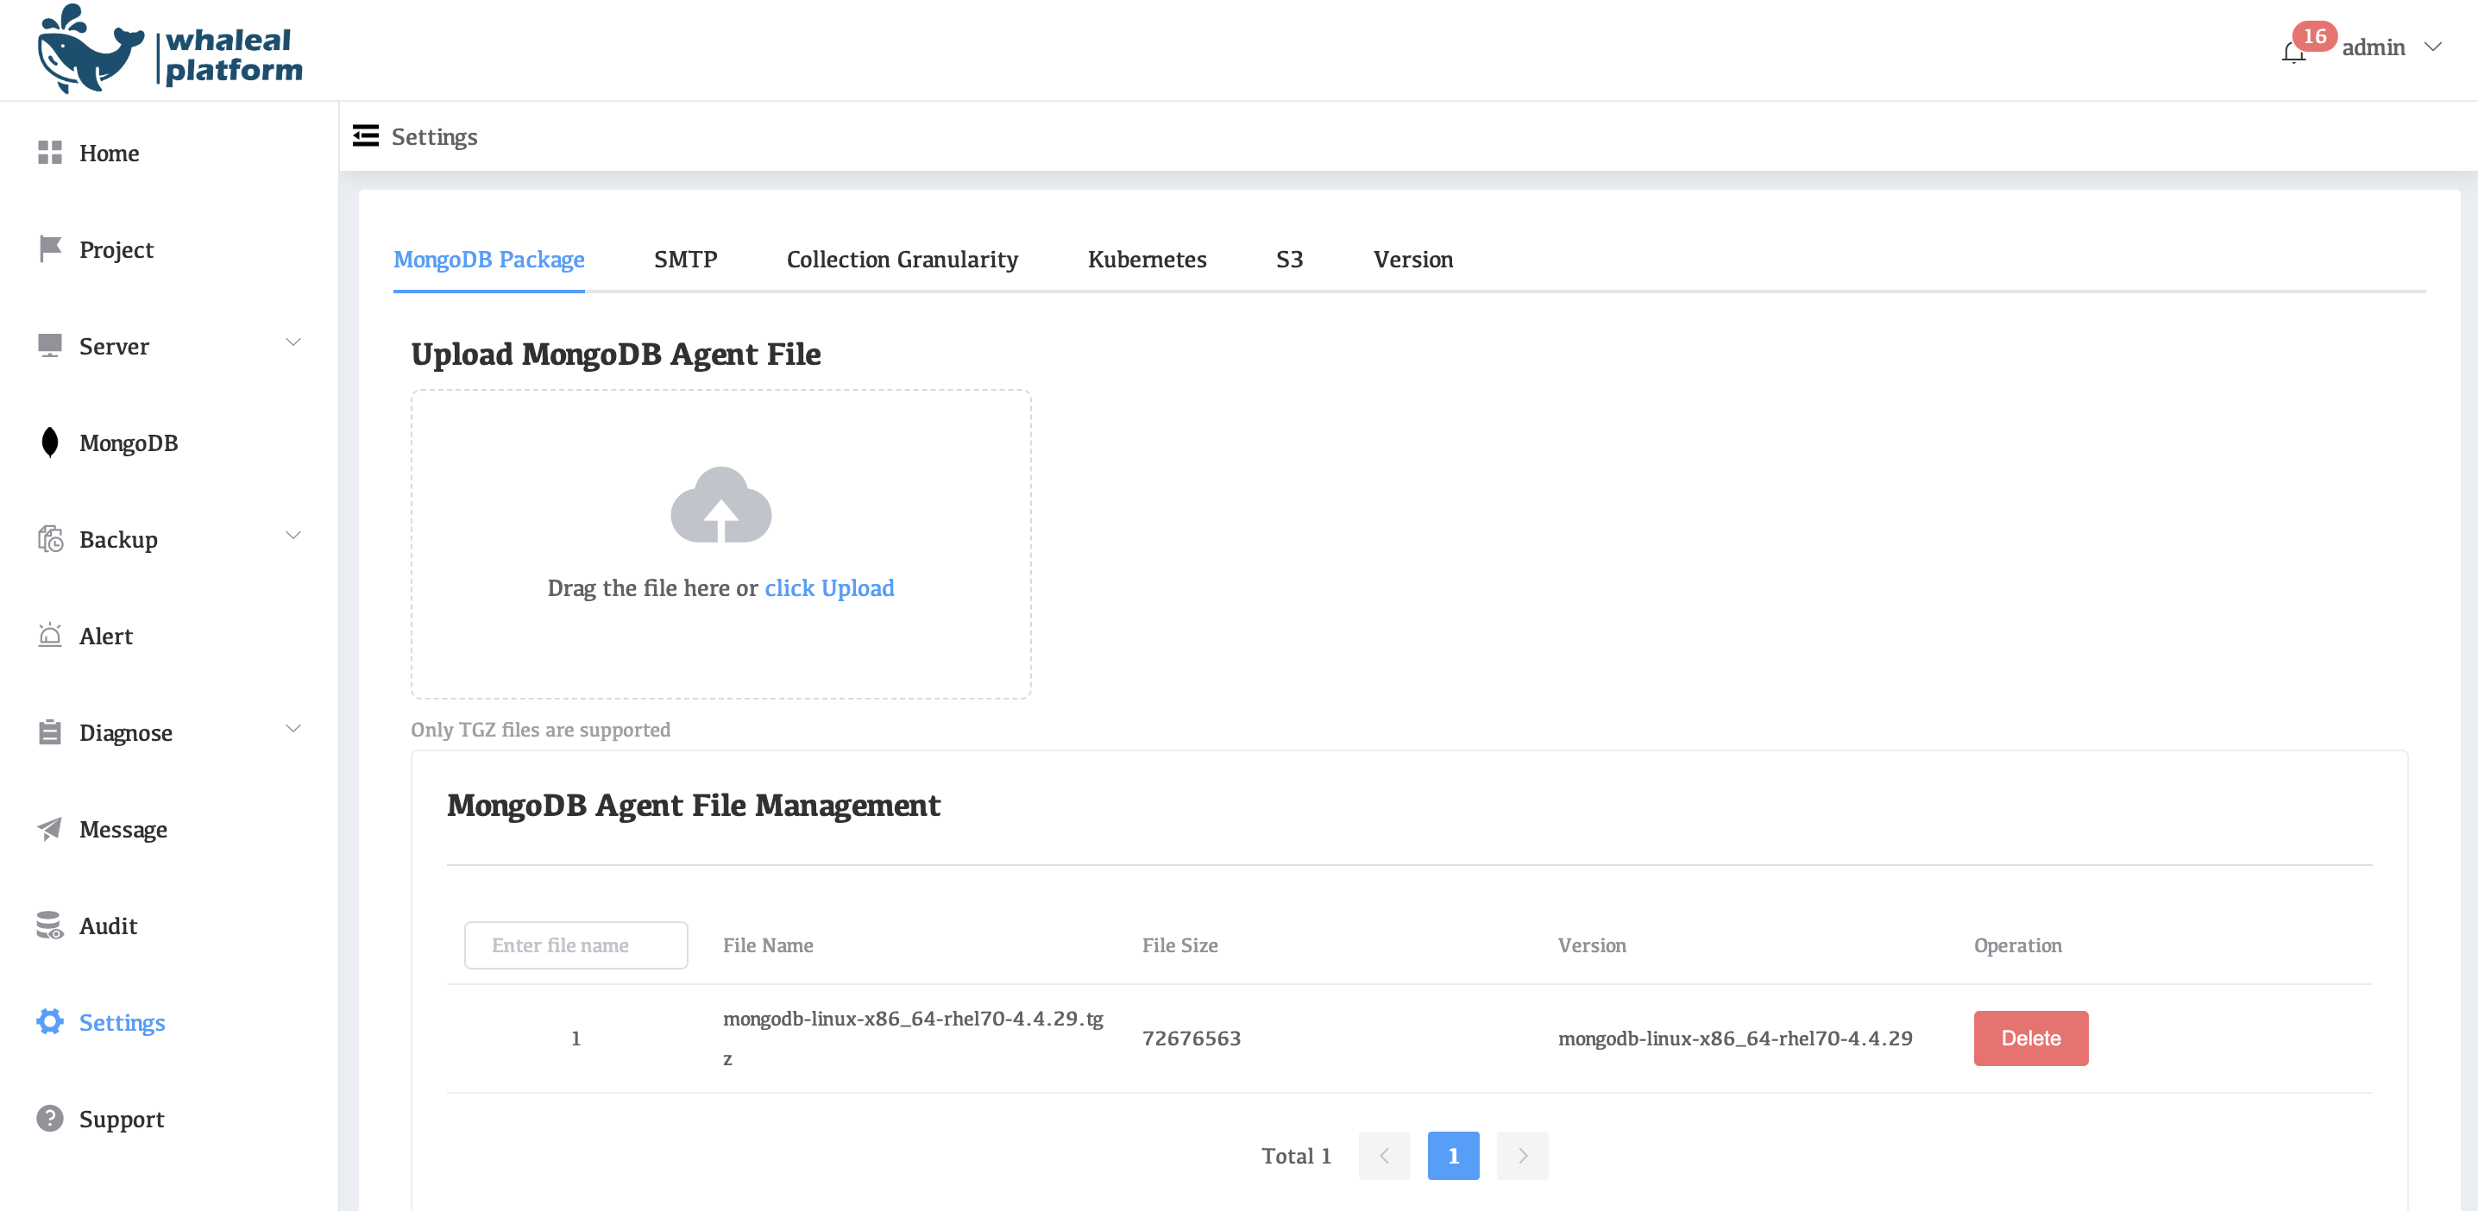Screen dimensions: 2478x1211
Task: Click the Audit database icon
Action: point(50,926)
